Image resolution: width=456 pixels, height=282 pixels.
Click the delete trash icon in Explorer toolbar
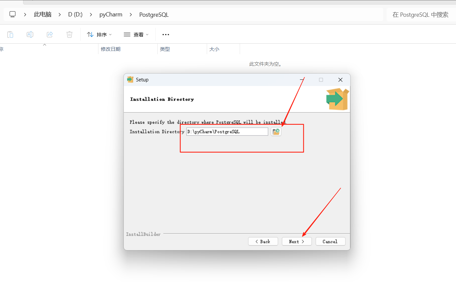[x=69, y=34]
